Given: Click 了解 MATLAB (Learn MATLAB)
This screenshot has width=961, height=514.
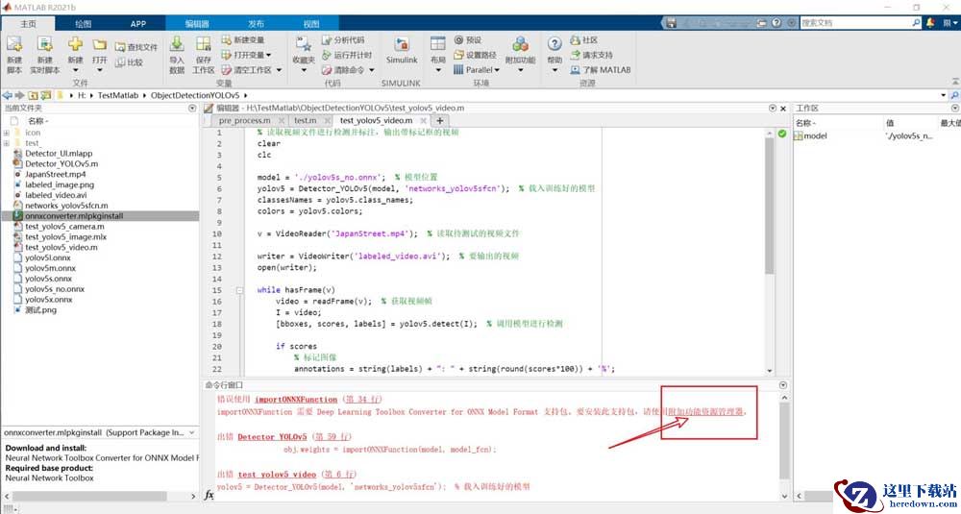Looking at the screenshot, I should click(x=600, y=70).
